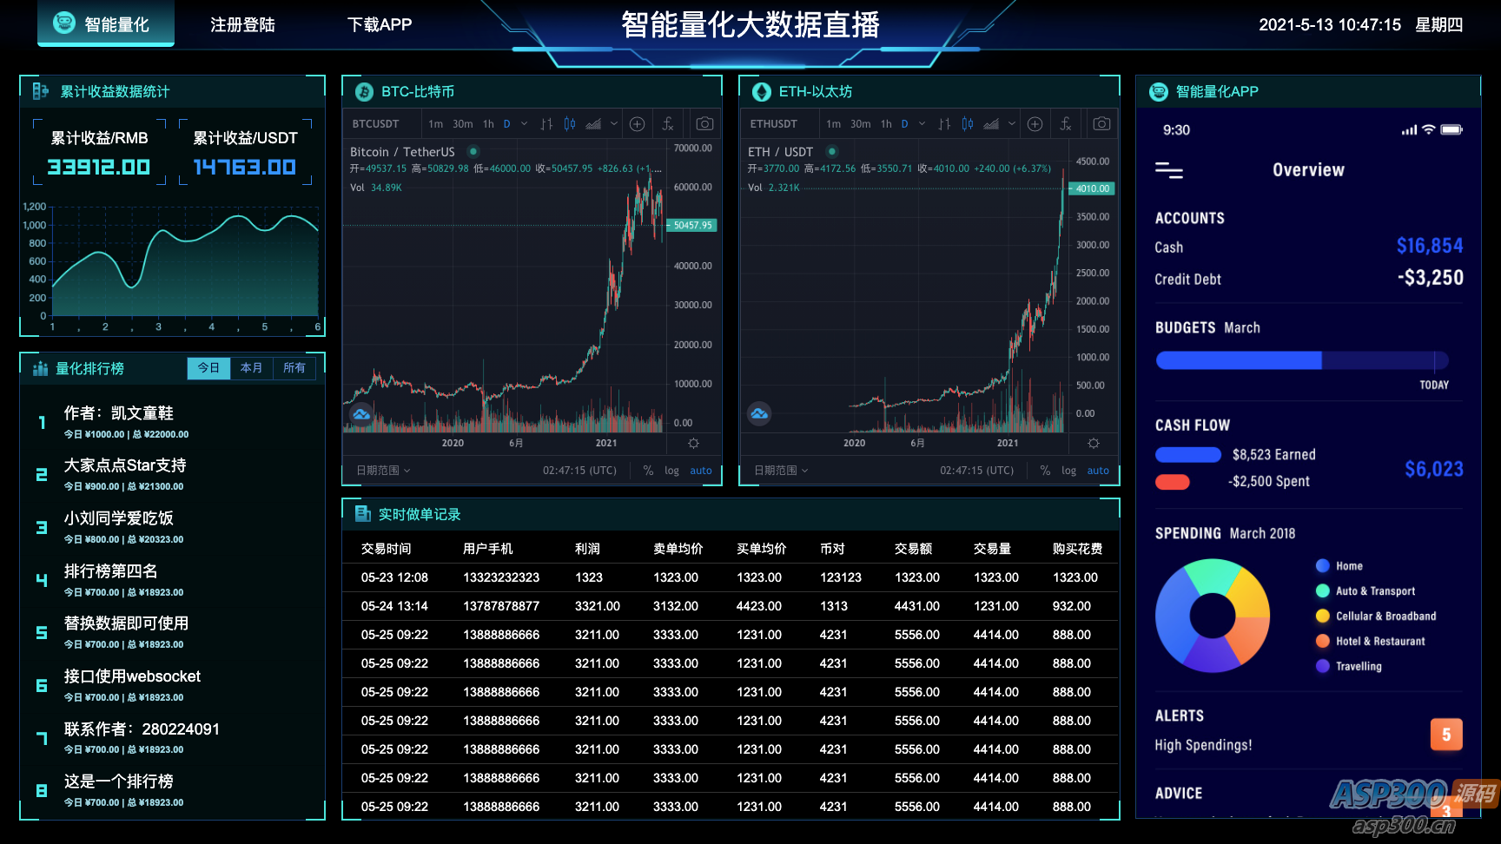Click the Ethereum icon in ETH panel header
The height and width of the screenshot is (844, 1501).
click(x=762, y=92)
